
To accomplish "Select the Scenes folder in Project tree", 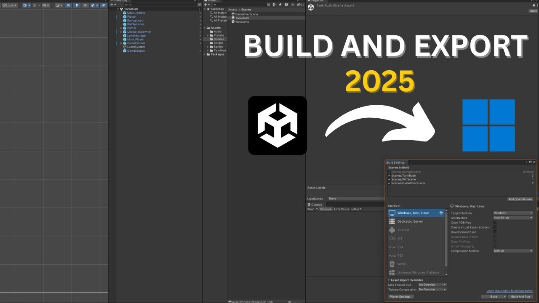I will 217,39.
